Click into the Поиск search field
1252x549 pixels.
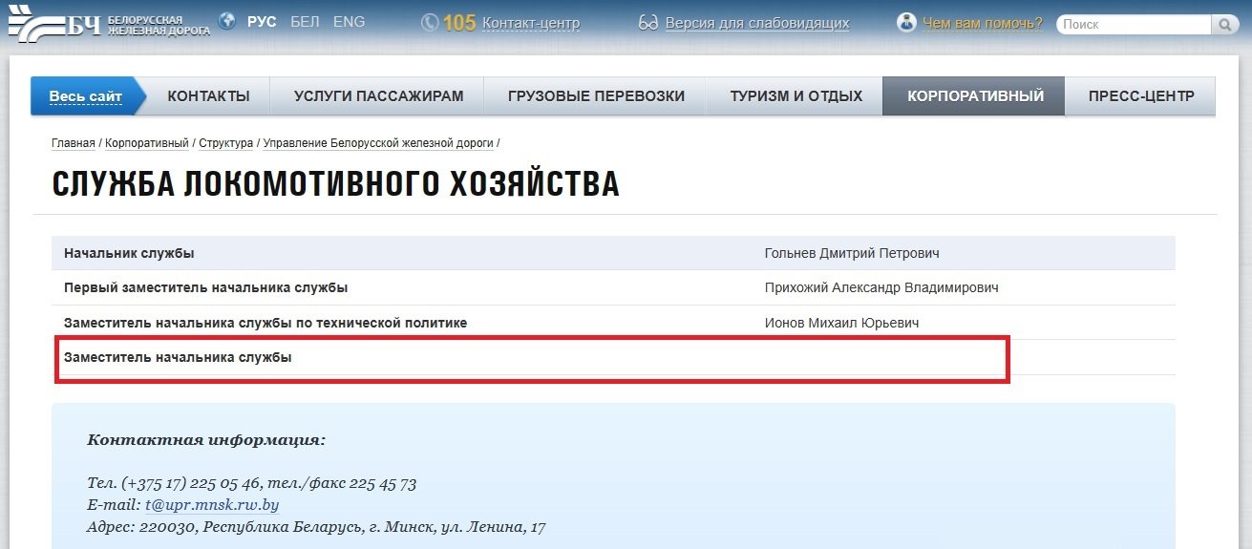click(1133, 25)
